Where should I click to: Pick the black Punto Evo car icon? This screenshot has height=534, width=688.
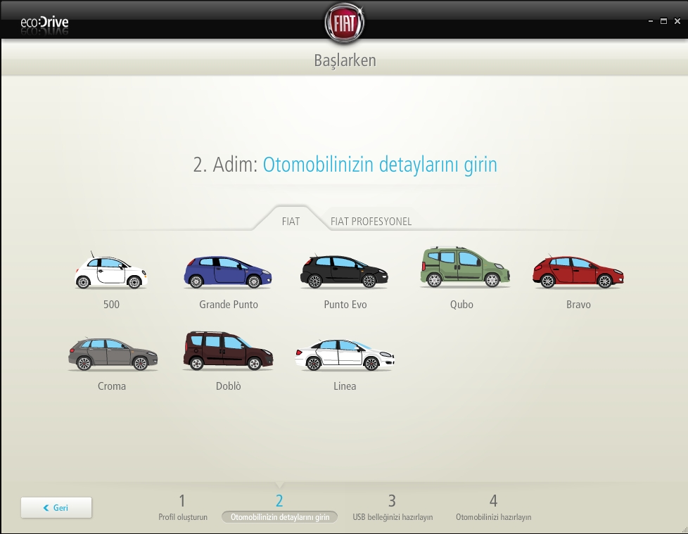pyautogui.click(x=344, y=271)
